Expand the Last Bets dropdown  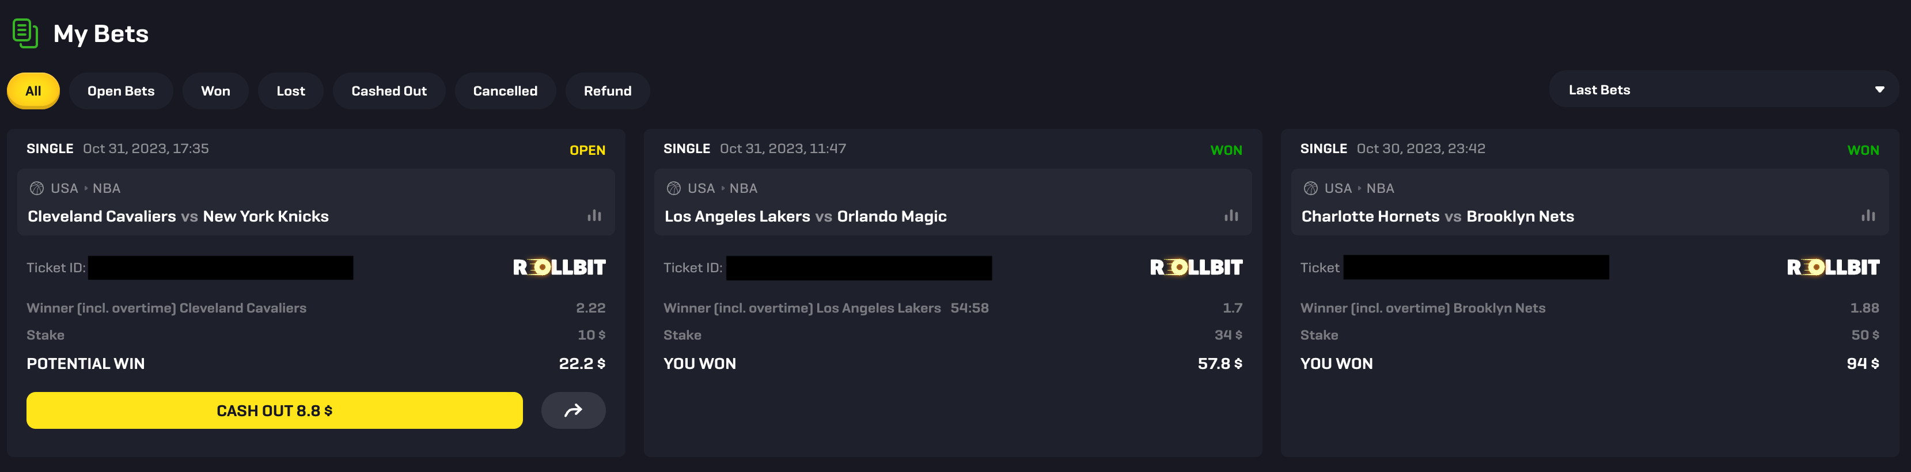(x=1723, y=90)
